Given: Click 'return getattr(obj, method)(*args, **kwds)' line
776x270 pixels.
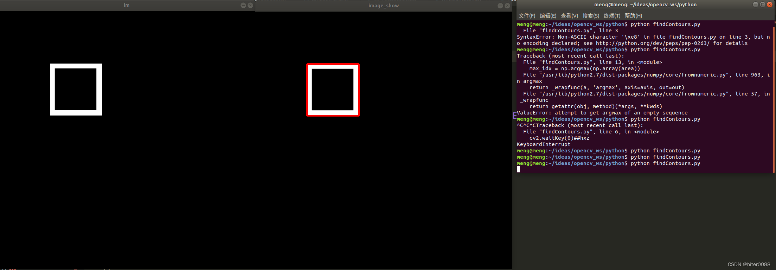Looking at the screenshot, I should tap(596, 106).
